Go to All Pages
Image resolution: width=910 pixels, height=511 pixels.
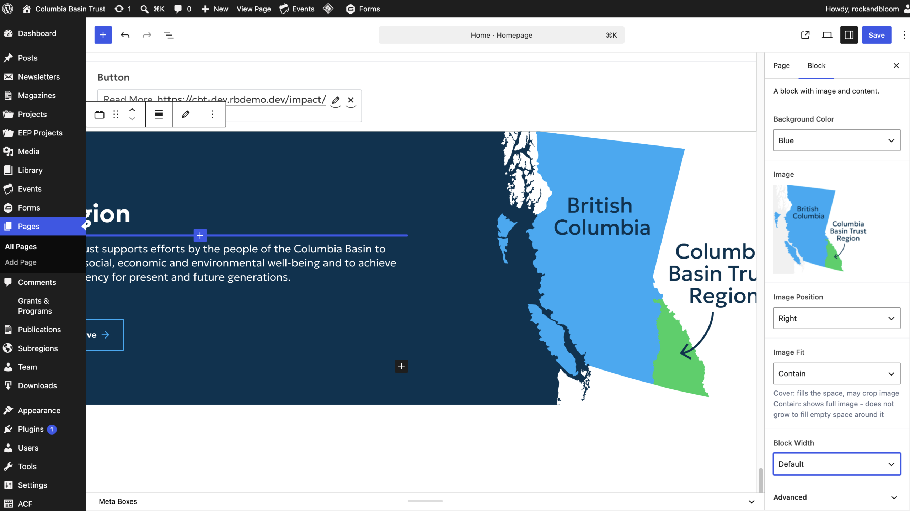click(21, 247)
